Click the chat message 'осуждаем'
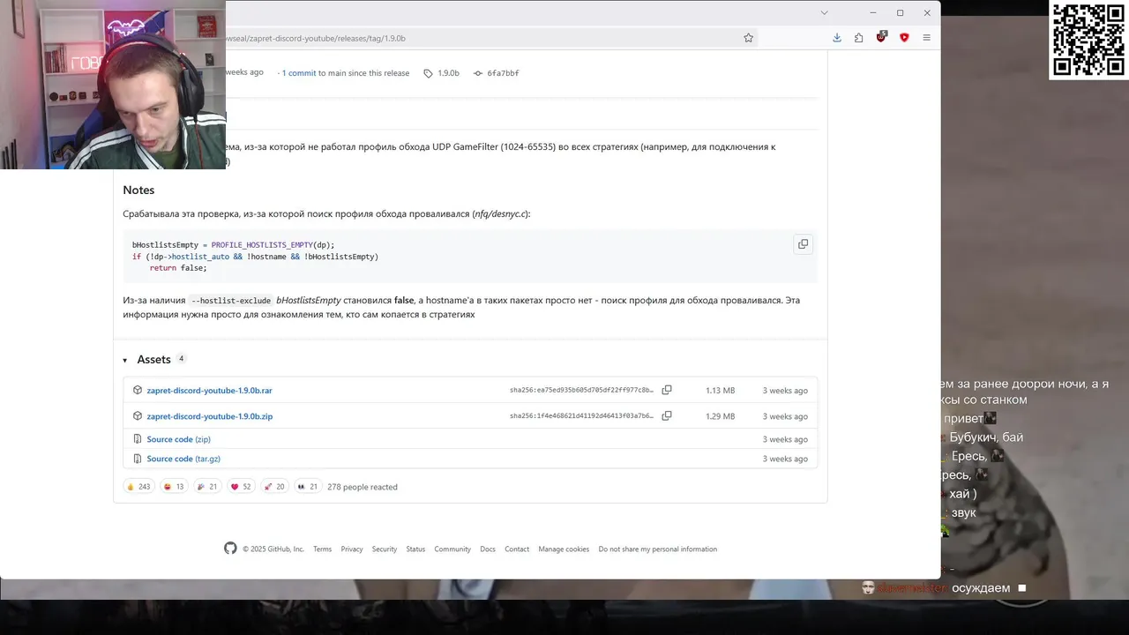The height and width of the screenshot is (635, 1129). (x=981, y=588)
